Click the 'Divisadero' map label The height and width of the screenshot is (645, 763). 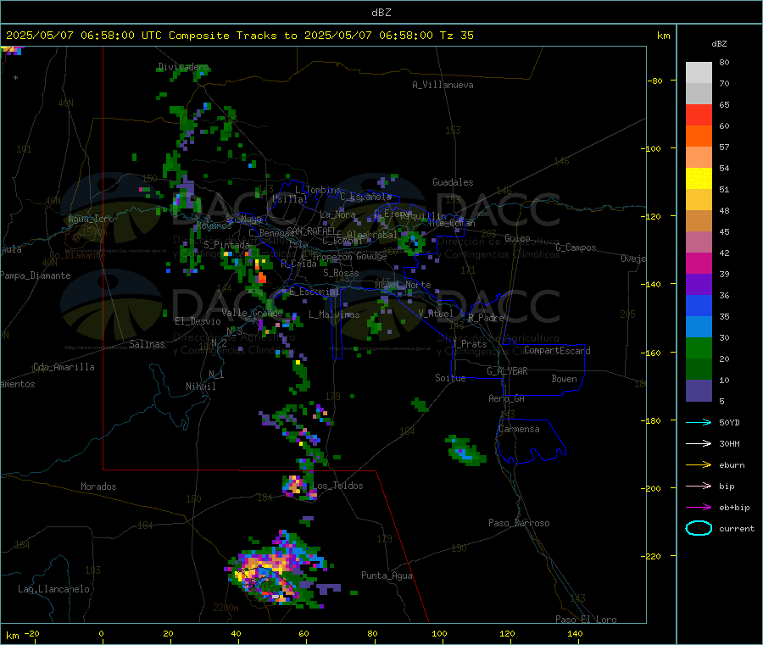[183, 67]
